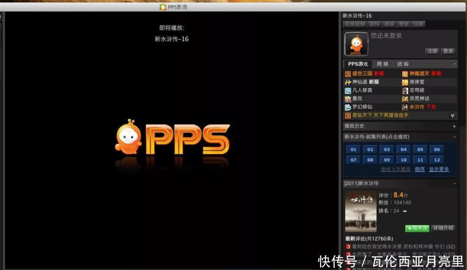467x270 pixels.
Task: Switch to the 团购 tab
Action: pos(402,64)
